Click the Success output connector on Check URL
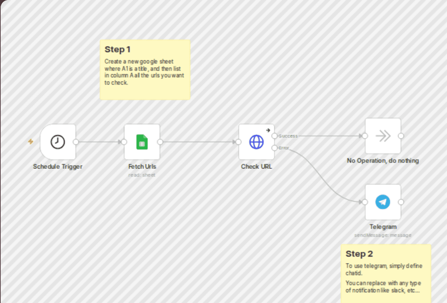 pyautogui.click(x=274, y=136)
